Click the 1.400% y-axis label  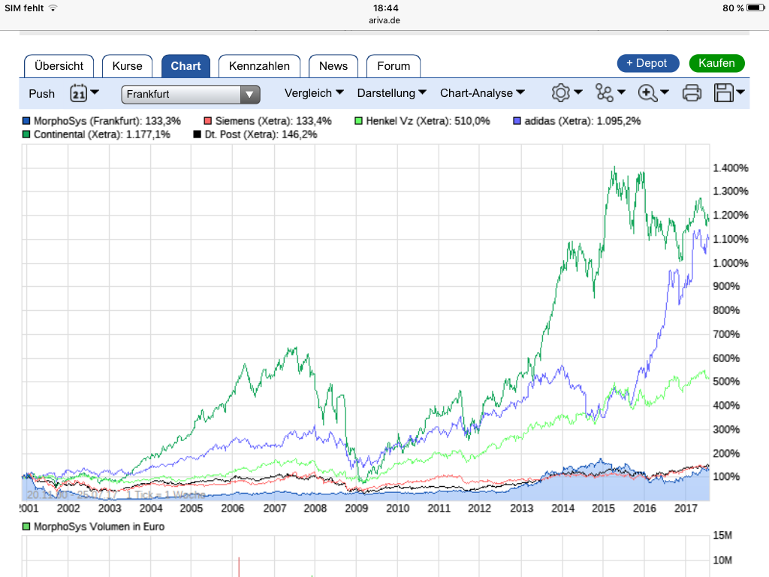[730, 168]
